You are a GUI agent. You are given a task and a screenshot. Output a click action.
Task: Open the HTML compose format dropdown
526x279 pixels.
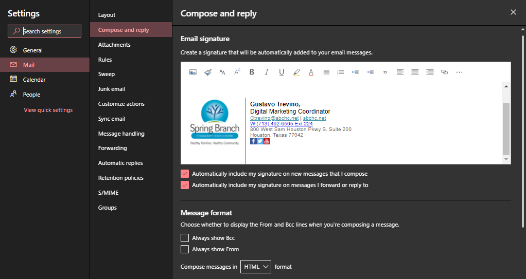(x=255, y=267)
